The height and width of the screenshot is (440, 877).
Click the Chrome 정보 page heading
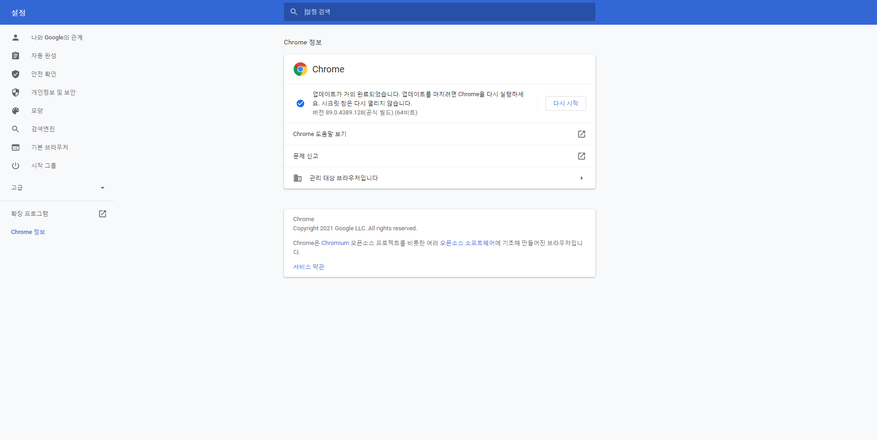point(303,42)
